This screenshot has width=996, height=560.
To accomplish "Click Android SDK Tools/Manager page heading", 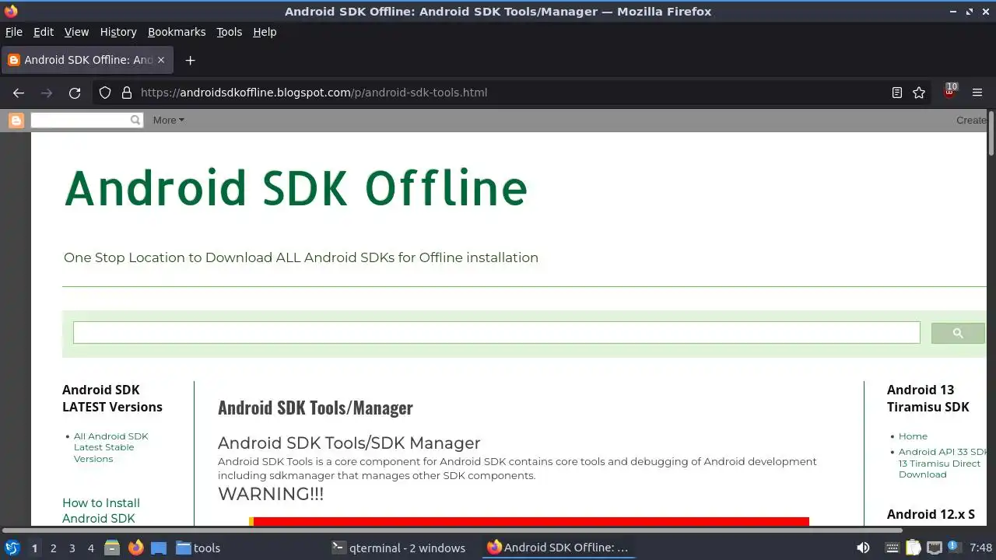I will [315, 408].
